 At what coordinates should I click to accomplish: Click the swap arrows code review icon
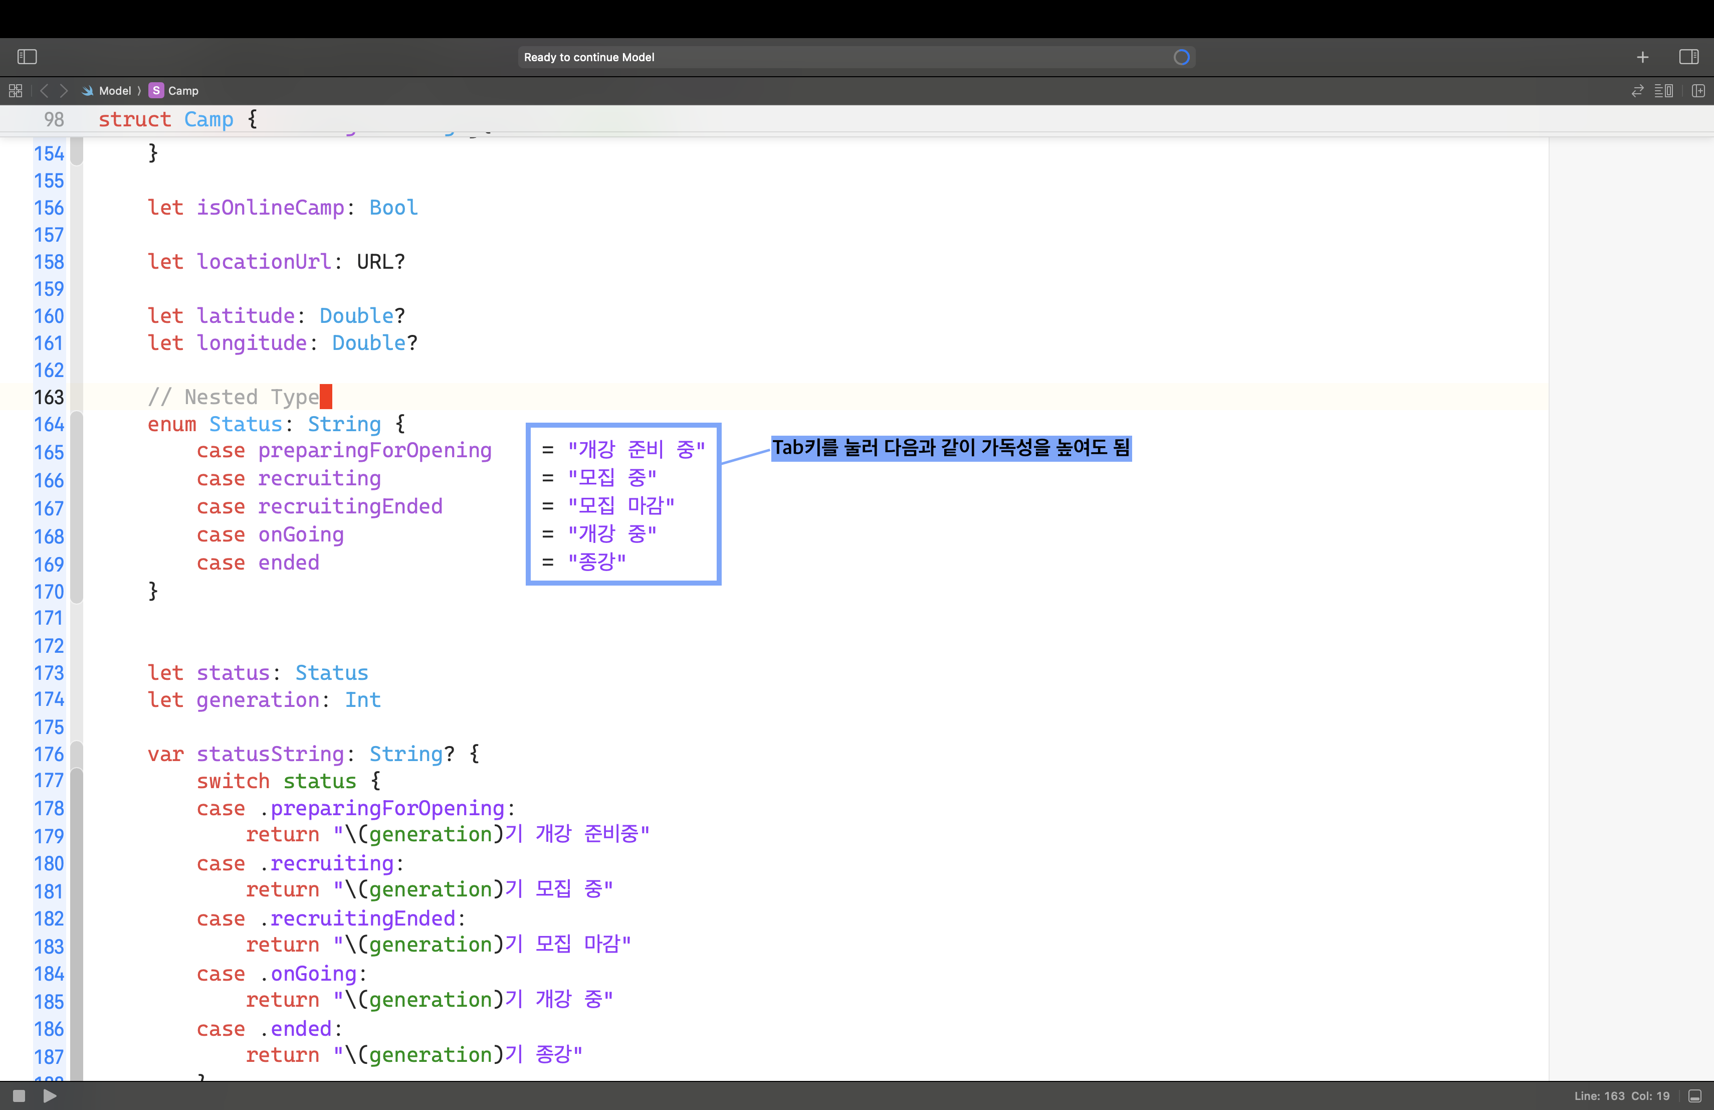pos(1638,91)
